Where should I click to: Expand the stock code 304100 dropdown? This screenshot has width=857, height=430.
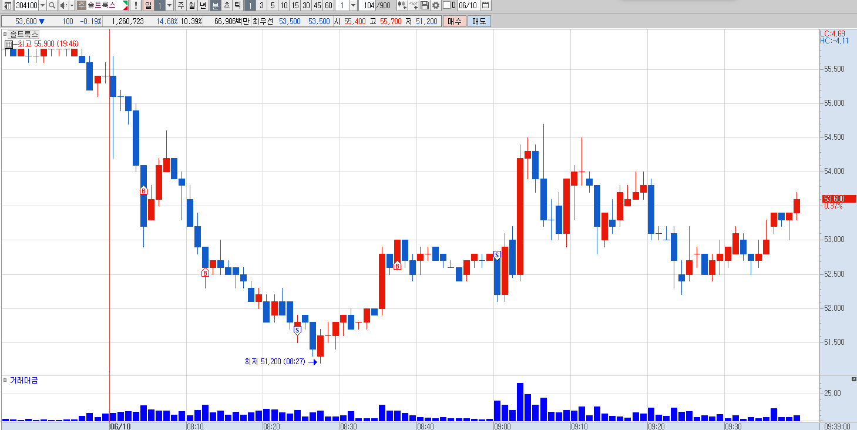pyautogui.click(x=42, y=5)
